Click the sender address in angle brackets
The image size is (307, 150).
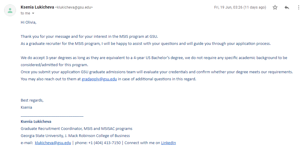coord(74,7)
